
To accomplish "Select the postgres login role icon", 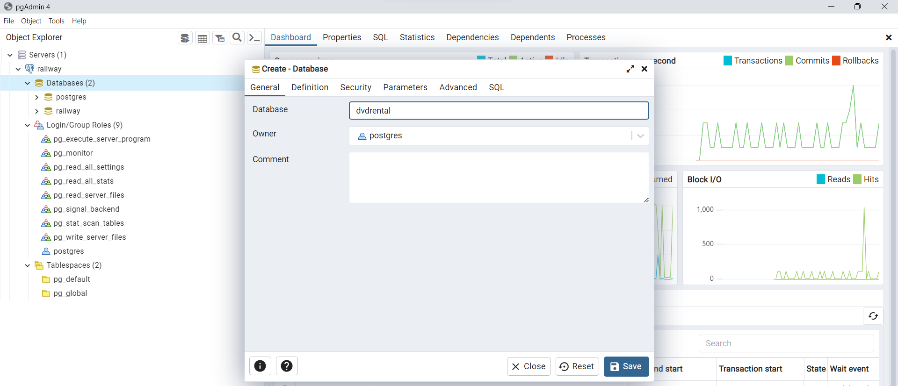I will click(x=46, y=251).
